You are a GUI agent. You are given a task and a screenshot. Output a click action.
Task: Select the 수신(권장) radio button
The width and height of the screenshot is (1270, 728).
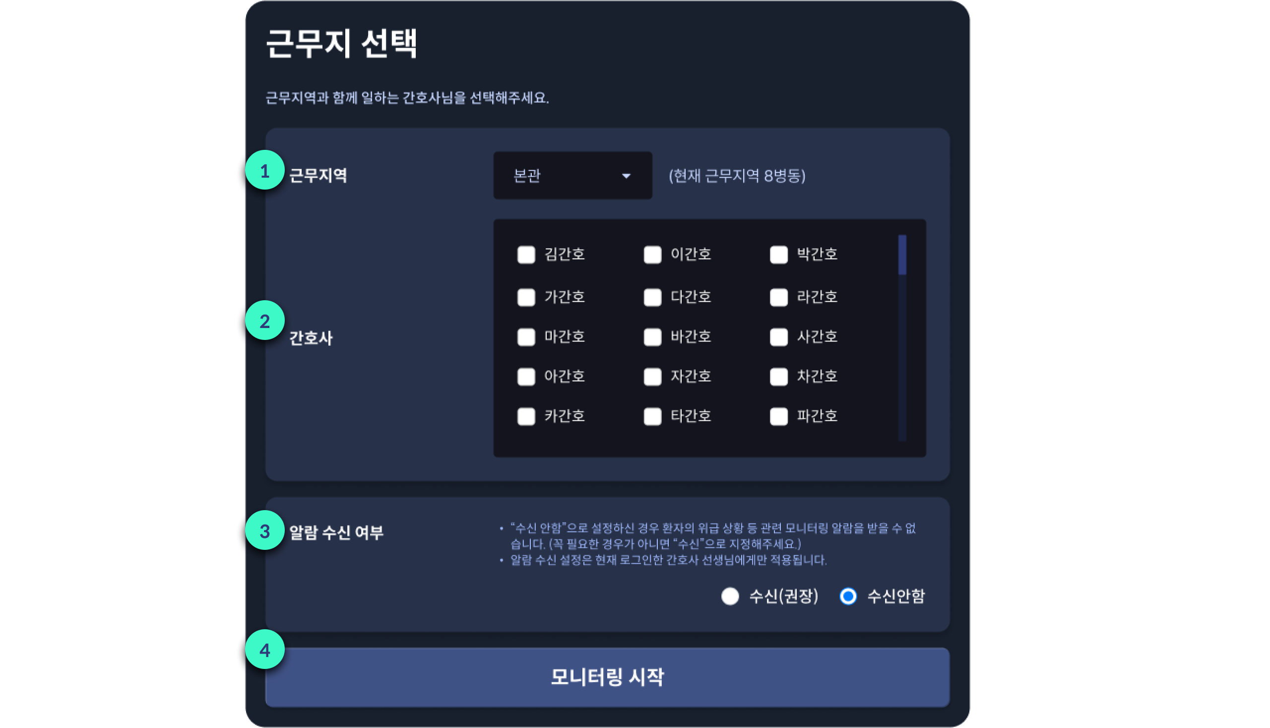tap(730, 596)
